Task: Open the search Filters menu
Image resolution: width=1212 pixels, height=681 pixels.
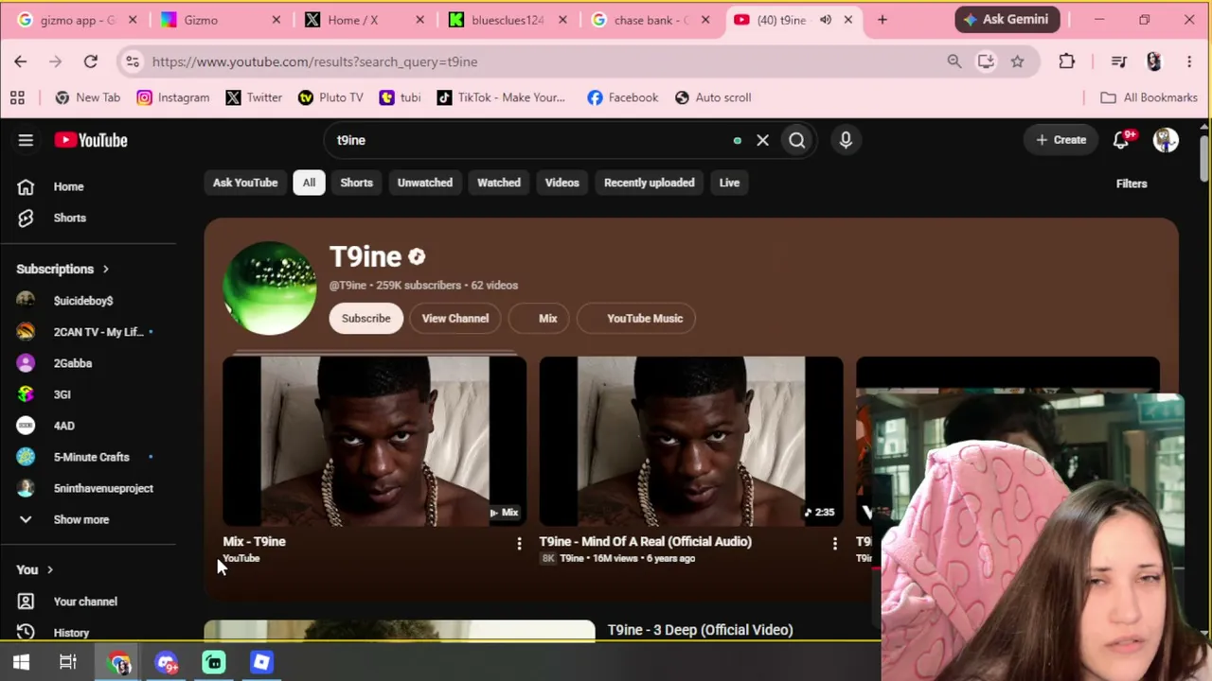Action: 1132,183
